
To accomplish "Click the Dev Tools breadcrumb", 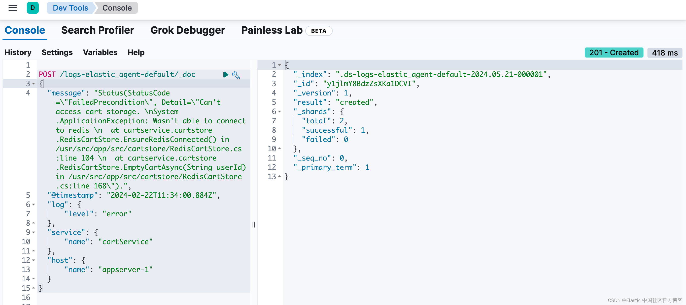I will 70,8.
